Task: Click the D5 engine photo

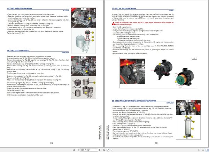Action: tap(84, 18)
